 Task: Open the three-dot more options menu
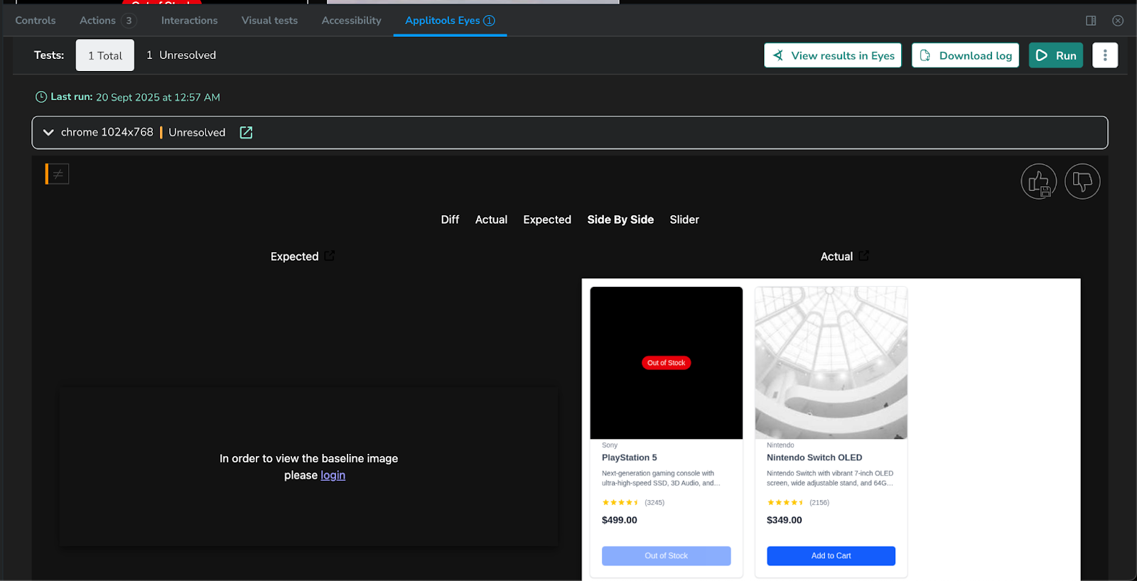coord(1105,55)
